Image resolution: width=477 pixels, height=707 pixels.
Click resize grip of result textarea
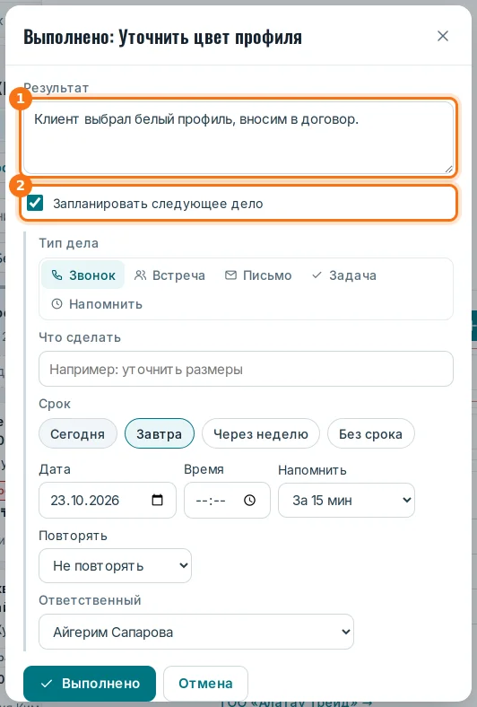click(x=448, y=169)
